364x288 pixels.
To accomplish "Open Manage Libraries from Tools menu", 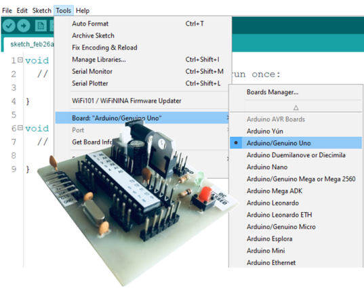I will click(x=143, y=60).
